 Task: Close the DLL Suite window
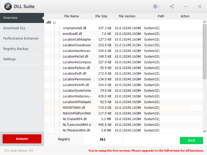click(199, 6)
